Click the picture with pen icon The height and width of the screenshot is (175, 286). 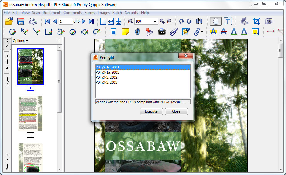[x=186, y=32]
